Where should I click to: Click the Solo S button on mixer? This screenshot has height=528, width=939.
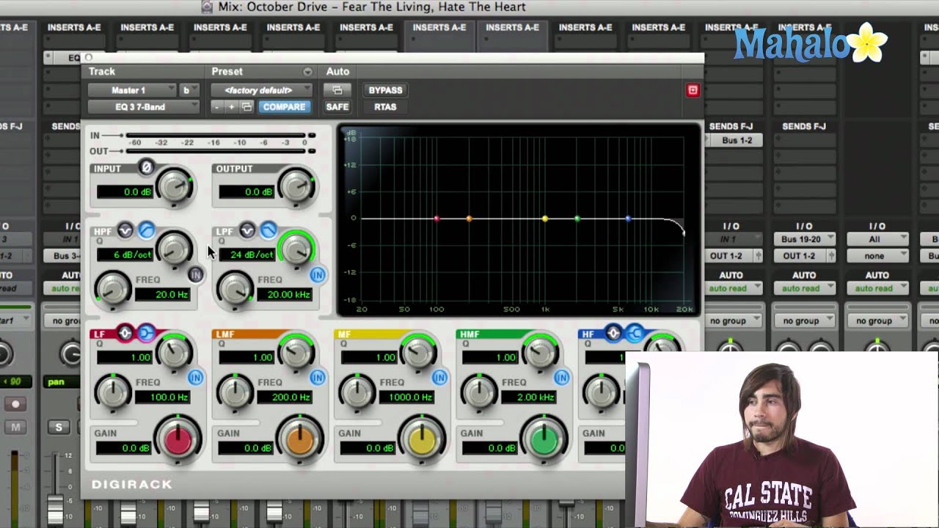[59, 427]
